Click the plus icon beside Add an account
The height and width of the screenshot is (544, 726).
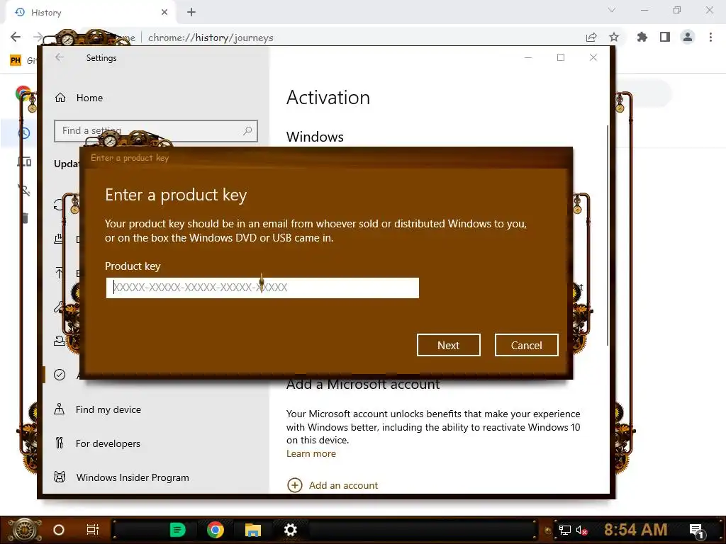click(x=295, y=485)
